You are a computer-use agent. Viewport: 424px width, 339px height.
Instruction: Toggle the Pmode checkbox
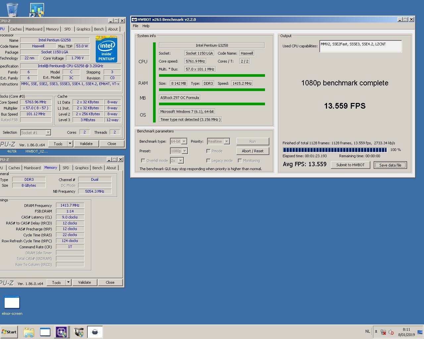[208, 151]
